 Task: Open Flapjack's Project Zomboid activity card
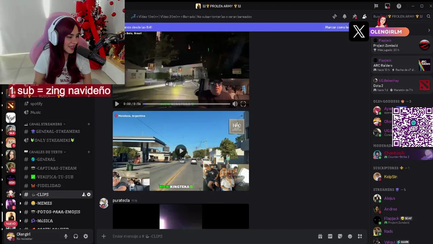click(x=401, y=45)
